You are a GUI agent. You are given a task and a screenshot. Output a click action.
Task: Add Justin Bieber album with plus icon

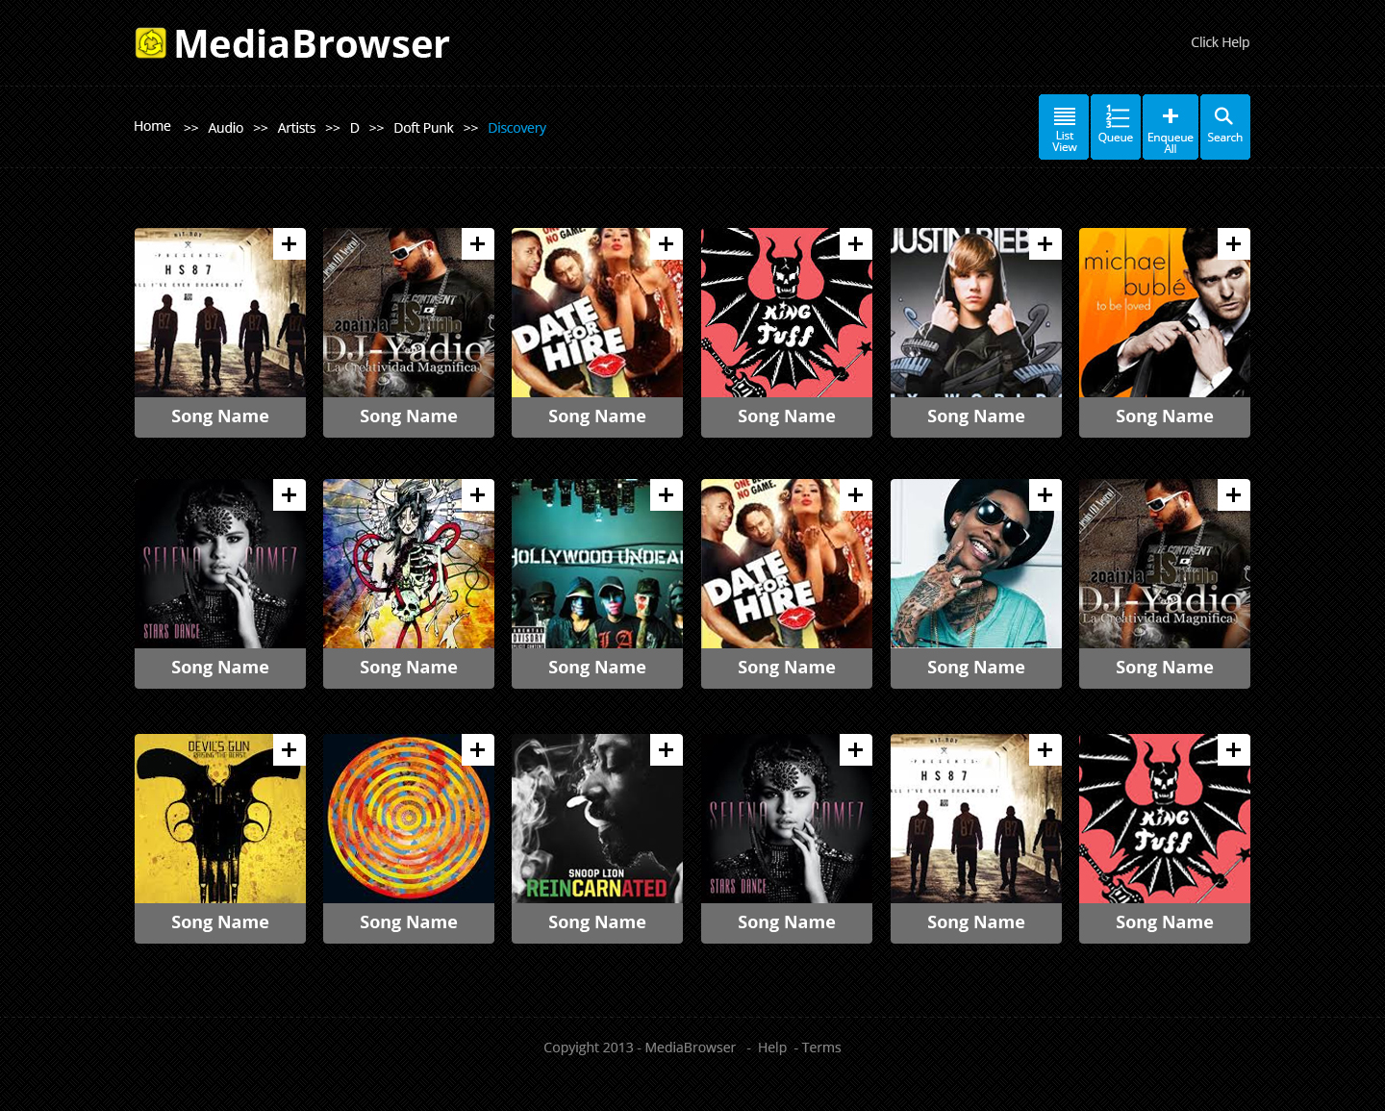1045,243
